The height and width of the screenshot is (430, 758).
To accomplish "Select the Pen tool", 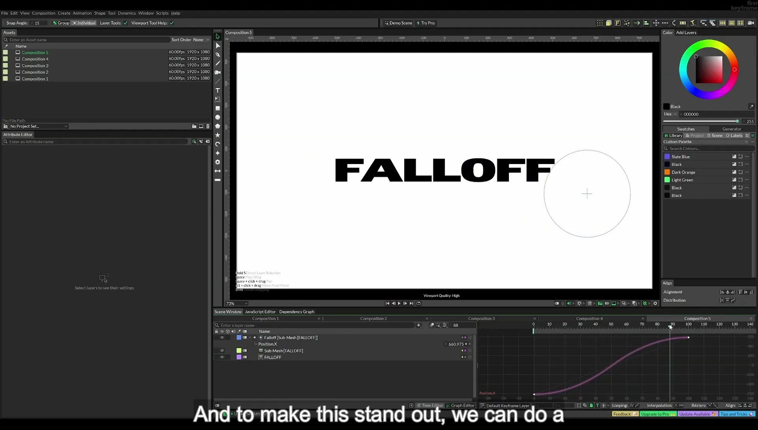I will [218, 55].
